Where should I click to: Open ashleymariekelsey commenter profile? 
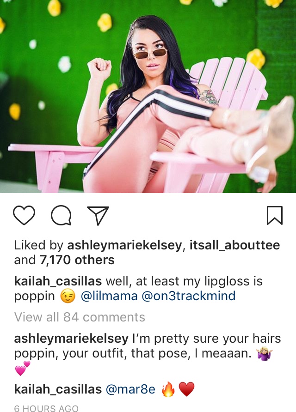71,339
